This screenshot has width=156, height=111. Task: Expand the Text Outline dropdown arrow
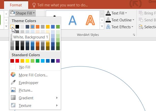click(133, 20)
